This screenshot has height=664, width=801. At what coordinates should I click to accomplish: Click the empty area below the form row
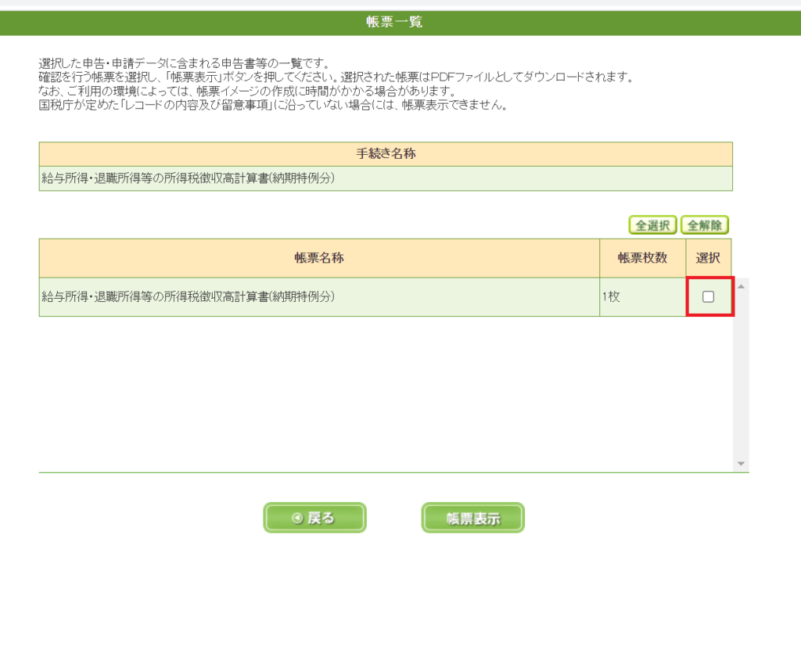[x=383, y=391]
